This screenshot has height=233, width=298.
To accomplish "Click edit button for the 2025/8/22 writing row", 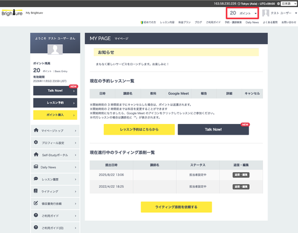I will 241,175.
